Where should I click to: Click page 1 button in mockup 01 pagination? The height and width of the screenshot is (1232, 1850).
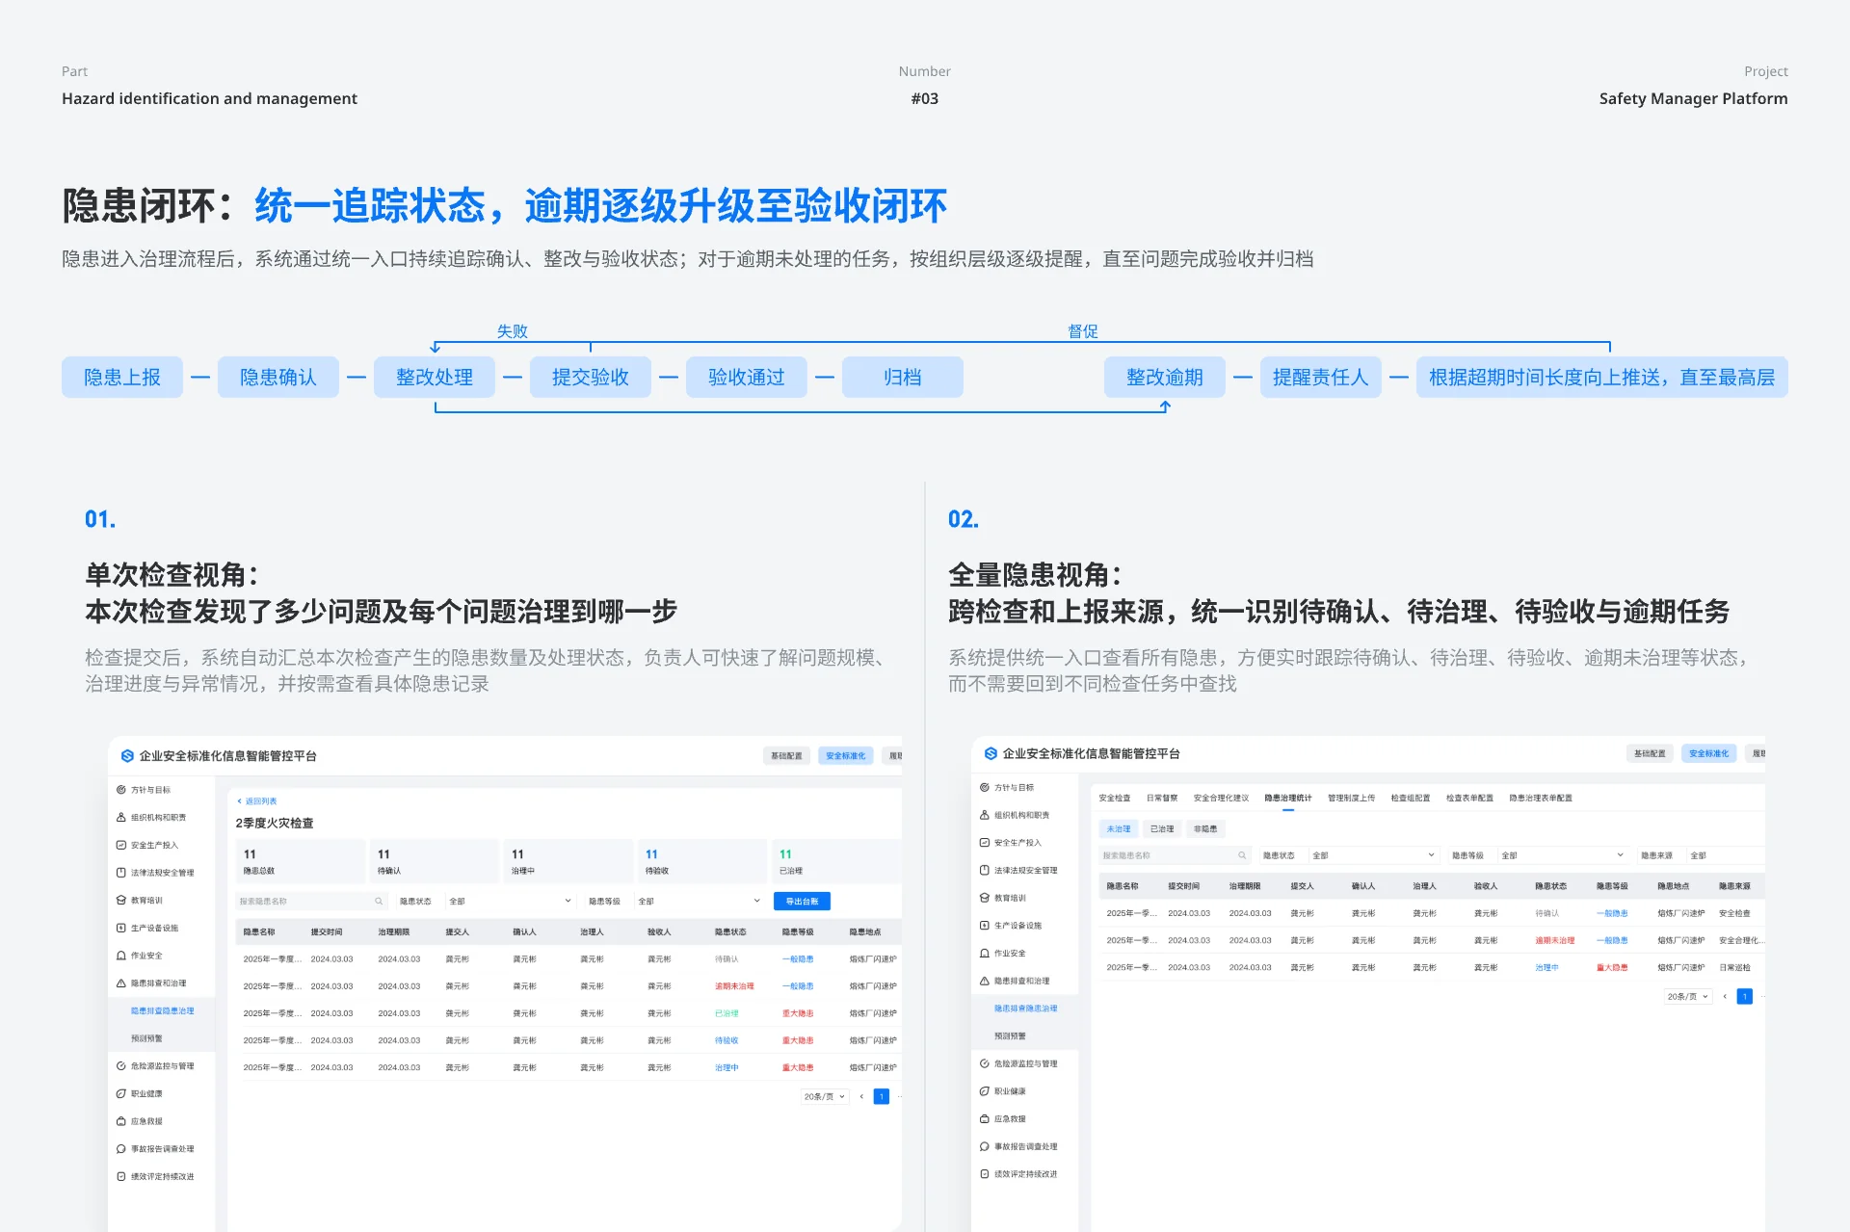pos(881,1096)
